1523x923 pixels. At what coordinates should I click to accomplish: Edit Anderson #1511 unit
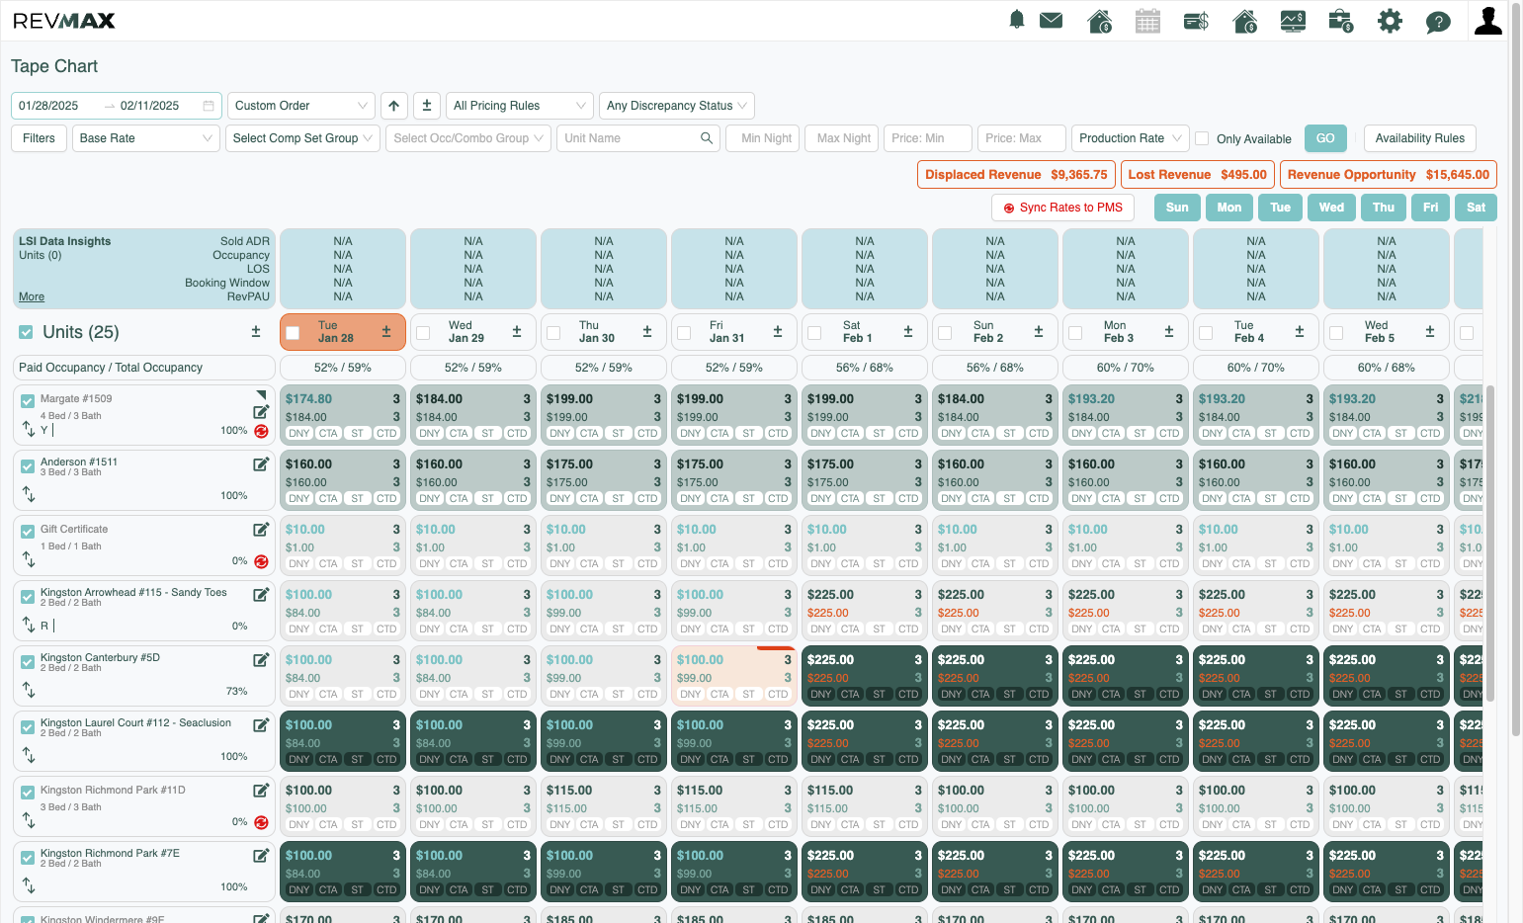[261, 463]
